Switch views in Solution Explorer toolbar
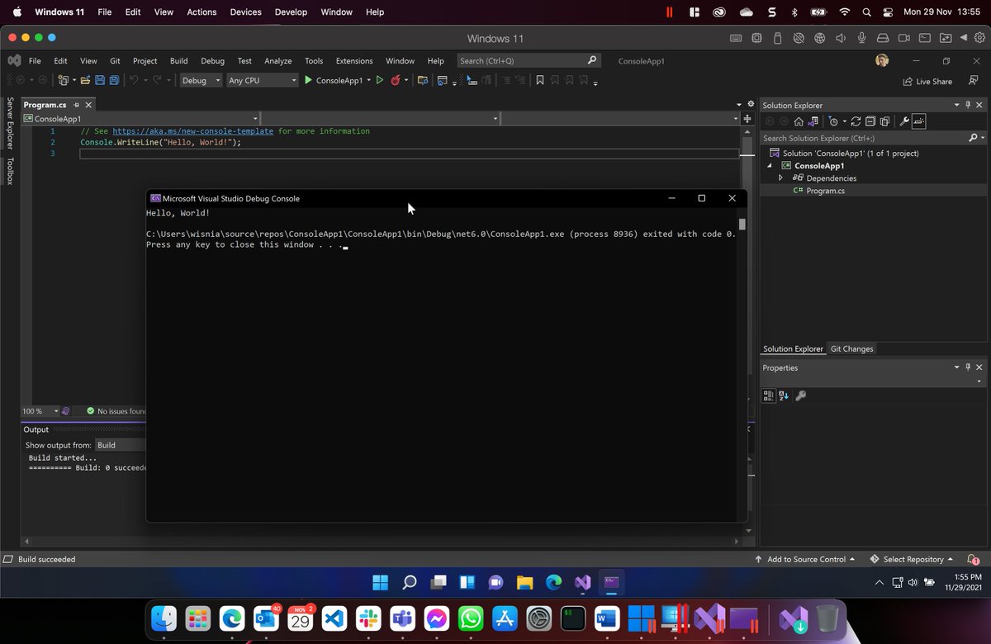Viewport: 991px width, 644px height. tap(813, 121)
